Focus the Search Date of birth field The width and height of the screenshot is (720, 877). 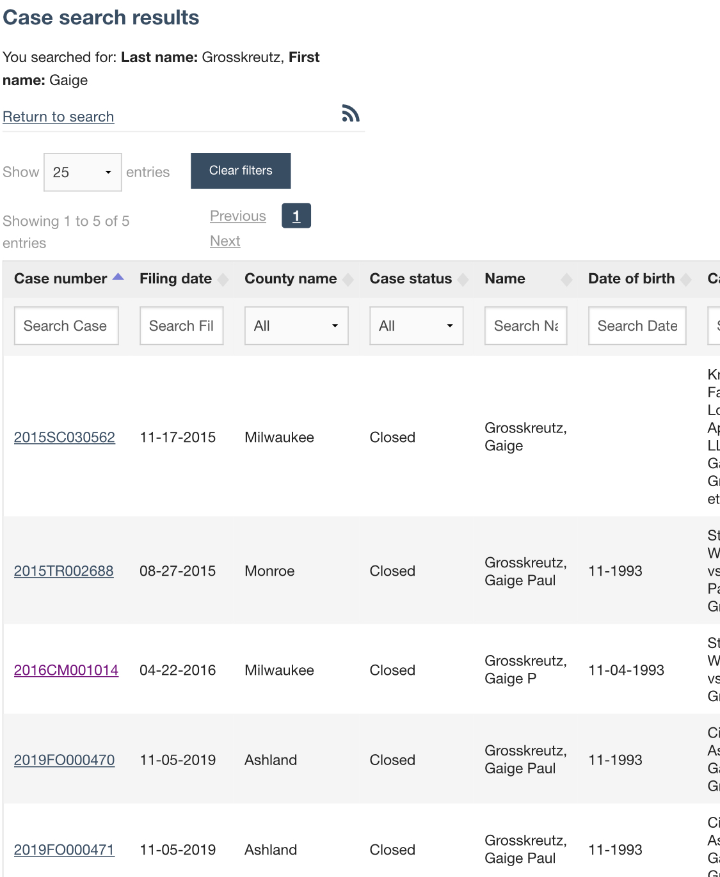(637, 326)
